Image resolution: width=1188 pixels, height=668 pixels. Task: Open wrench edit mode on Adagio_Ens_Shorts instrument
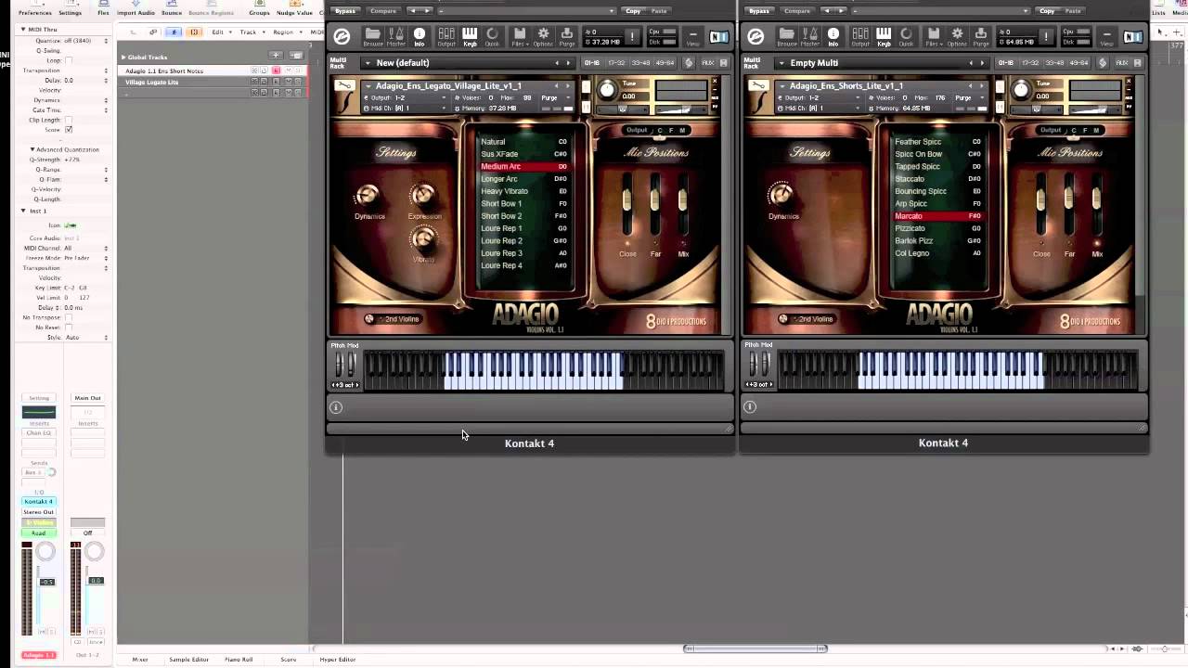pyautogui.click(x=758, y=85)
